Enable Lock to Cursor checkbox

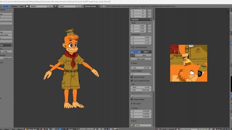click(x=132, y=77)
